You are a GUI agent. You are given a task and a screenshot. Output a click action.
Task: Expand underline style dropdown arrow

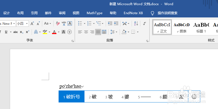pyautogui.click(x=11, y=32)
